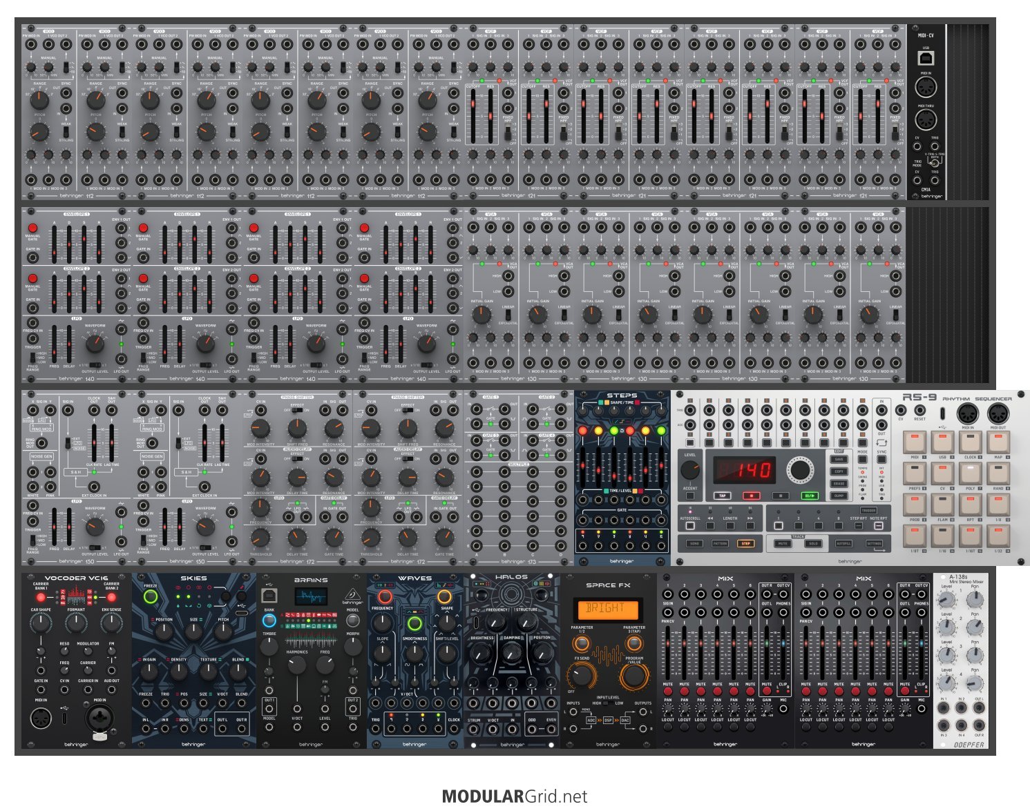Click the USB port on MIDI-CV module

point(926,59)
